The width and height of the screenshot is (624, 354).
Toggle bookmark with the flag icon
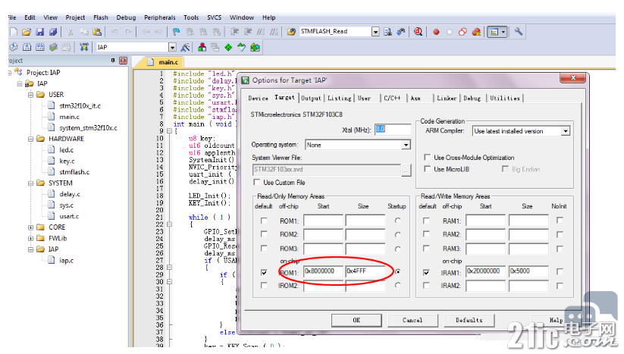tap(177, 32)
